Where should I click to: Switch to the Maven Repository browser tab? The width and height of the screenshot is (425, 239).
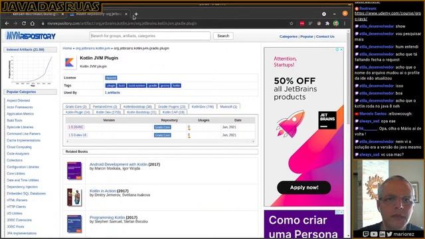point(99,14)
